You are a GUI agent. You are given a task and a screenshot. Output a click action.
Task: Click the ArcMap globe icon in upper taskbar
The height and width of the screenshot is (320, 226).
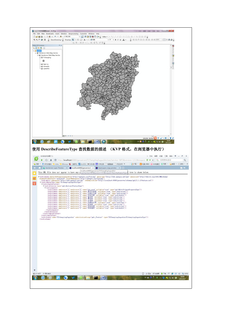104,141
